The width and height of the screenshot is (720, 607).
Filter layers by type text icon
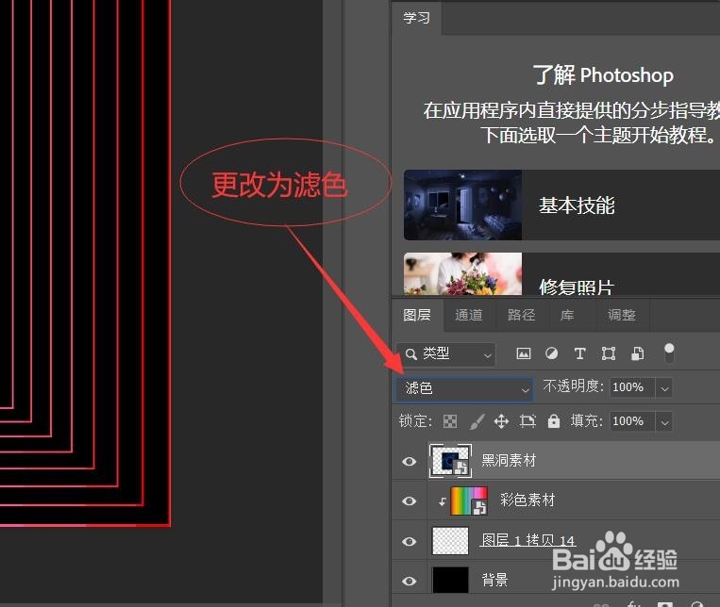[580, 353]
